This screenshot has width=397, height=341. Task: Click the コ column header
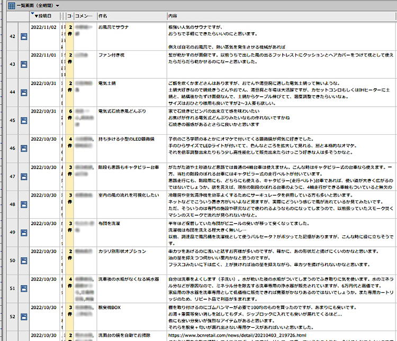tap(70, 16)
